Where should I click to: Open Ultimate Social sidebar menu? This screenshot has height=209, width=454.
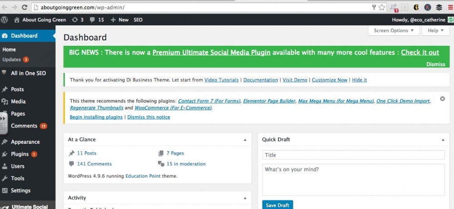[x=28, y=206]
